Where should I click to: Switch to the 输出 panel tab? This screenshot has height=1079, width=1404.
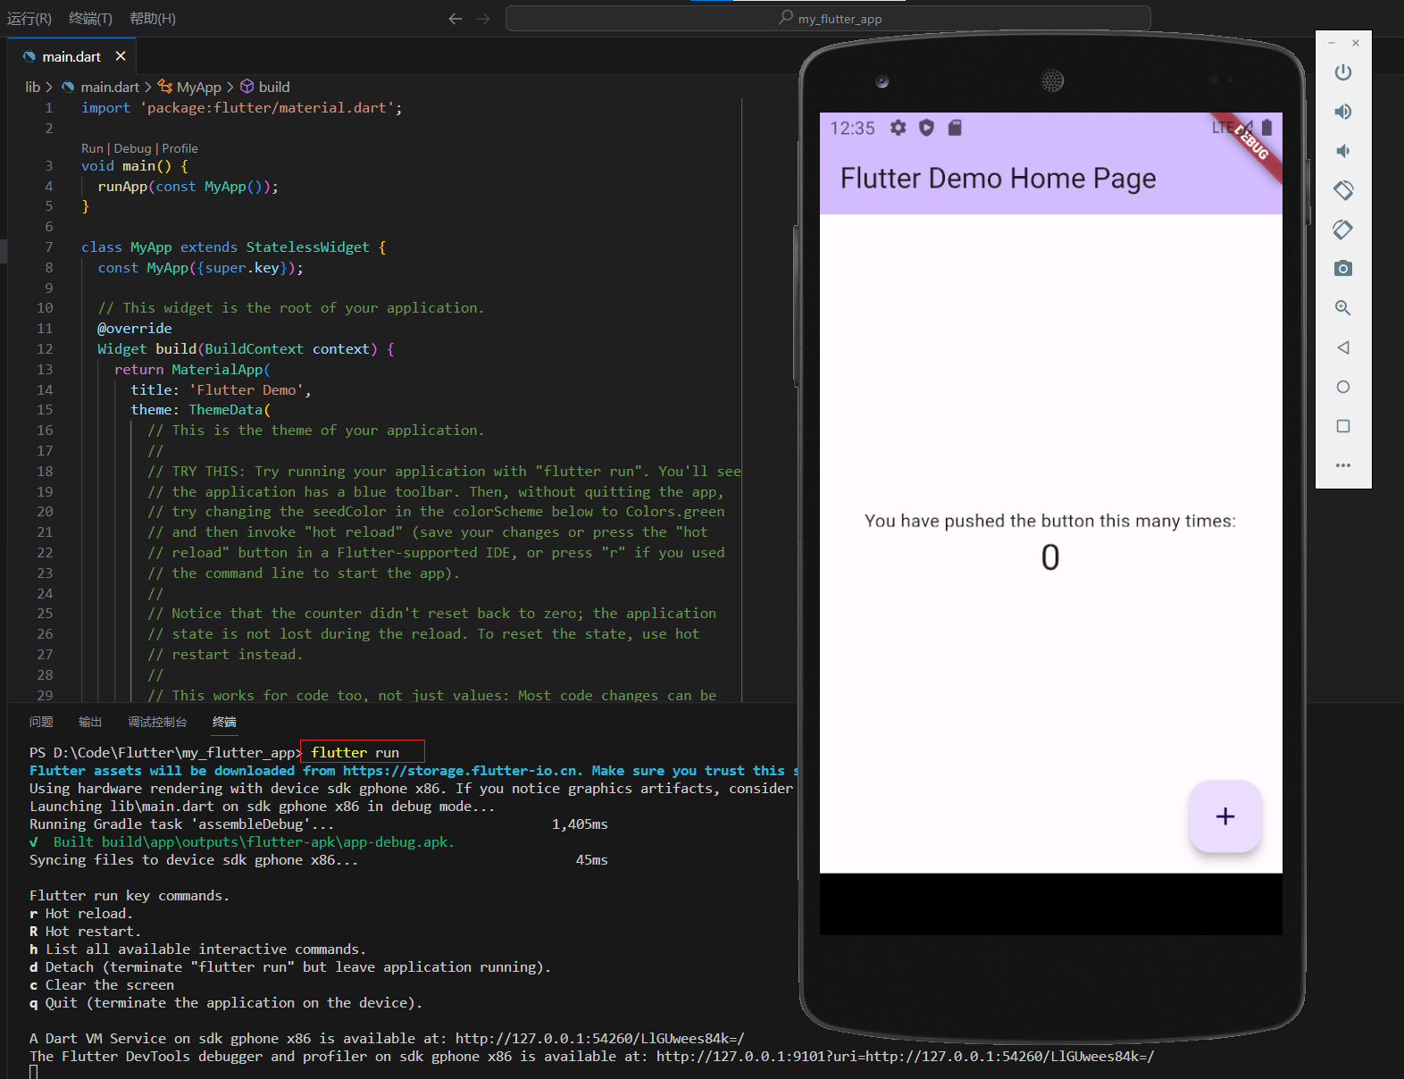click(x=90, y=722)
